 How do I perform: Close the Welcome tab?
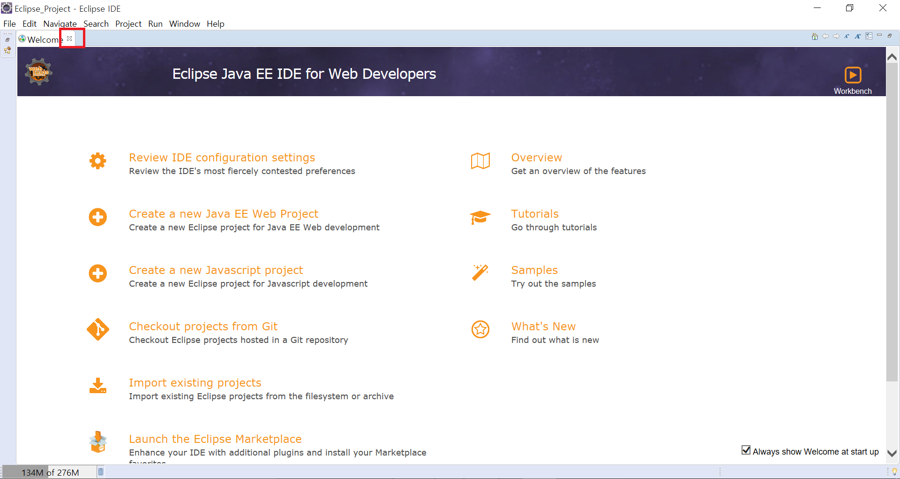(x=69, y=38)
